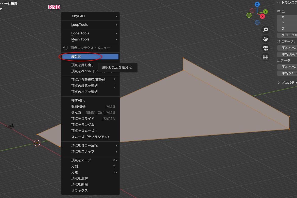Click the blue Z axis gizmo ball
This screenshot has width=297, height=198.
(x=257, y=4)
